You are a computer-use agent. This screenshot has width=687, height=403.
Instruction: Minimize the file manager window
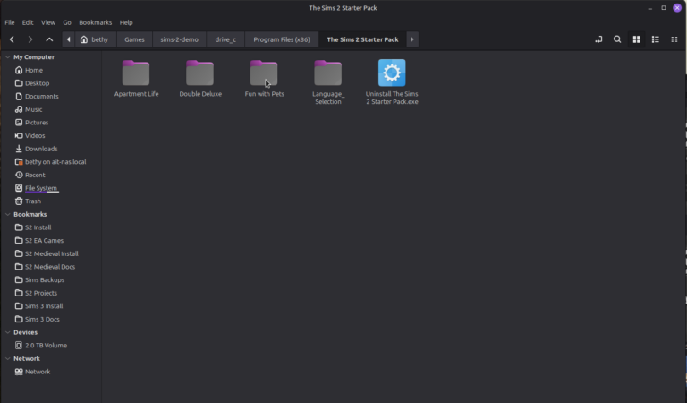[x=650, y=8]
